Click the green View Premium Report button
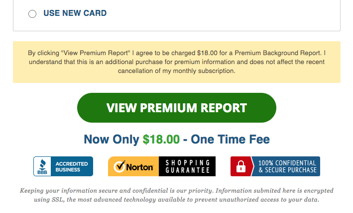The image size is (353, 213). click(176, 108)
